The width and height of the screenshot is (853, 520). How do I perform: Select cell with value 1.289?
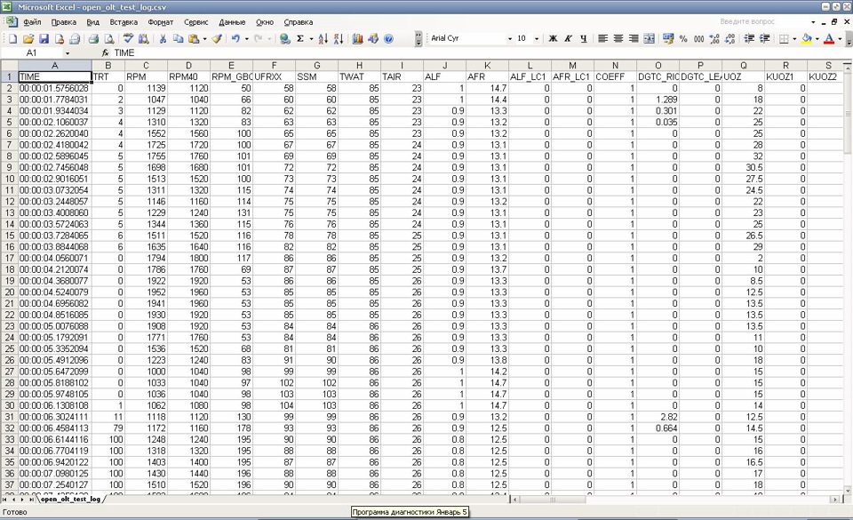tap(658, 100)
